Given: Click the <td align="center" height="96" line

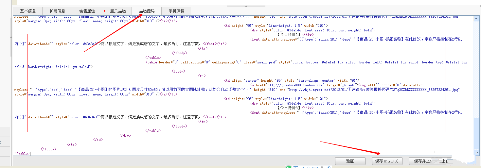Looking at the screenshot, I should point(292,80).
